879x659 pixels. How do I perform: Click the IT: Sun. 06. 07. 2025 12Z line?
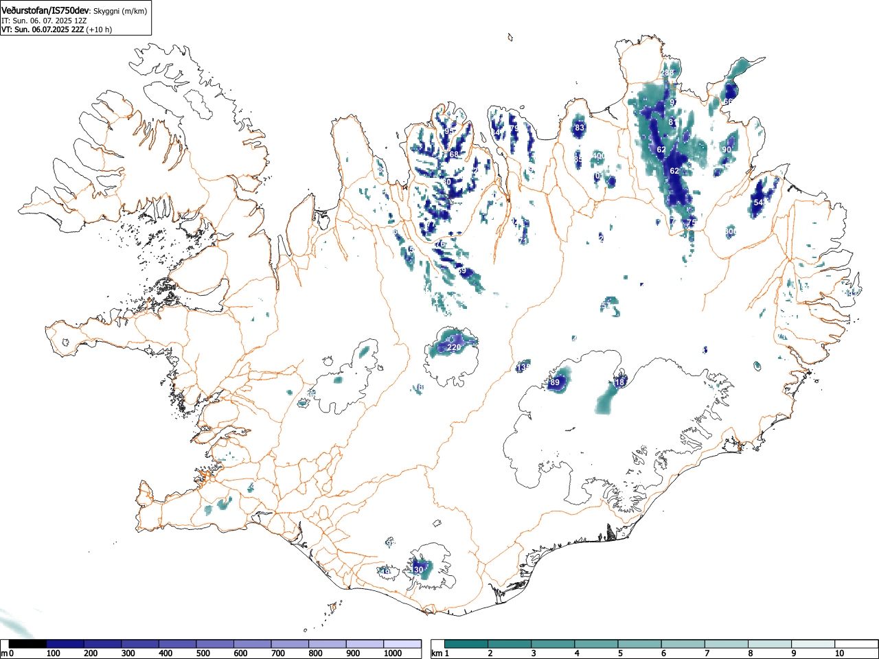44,21
